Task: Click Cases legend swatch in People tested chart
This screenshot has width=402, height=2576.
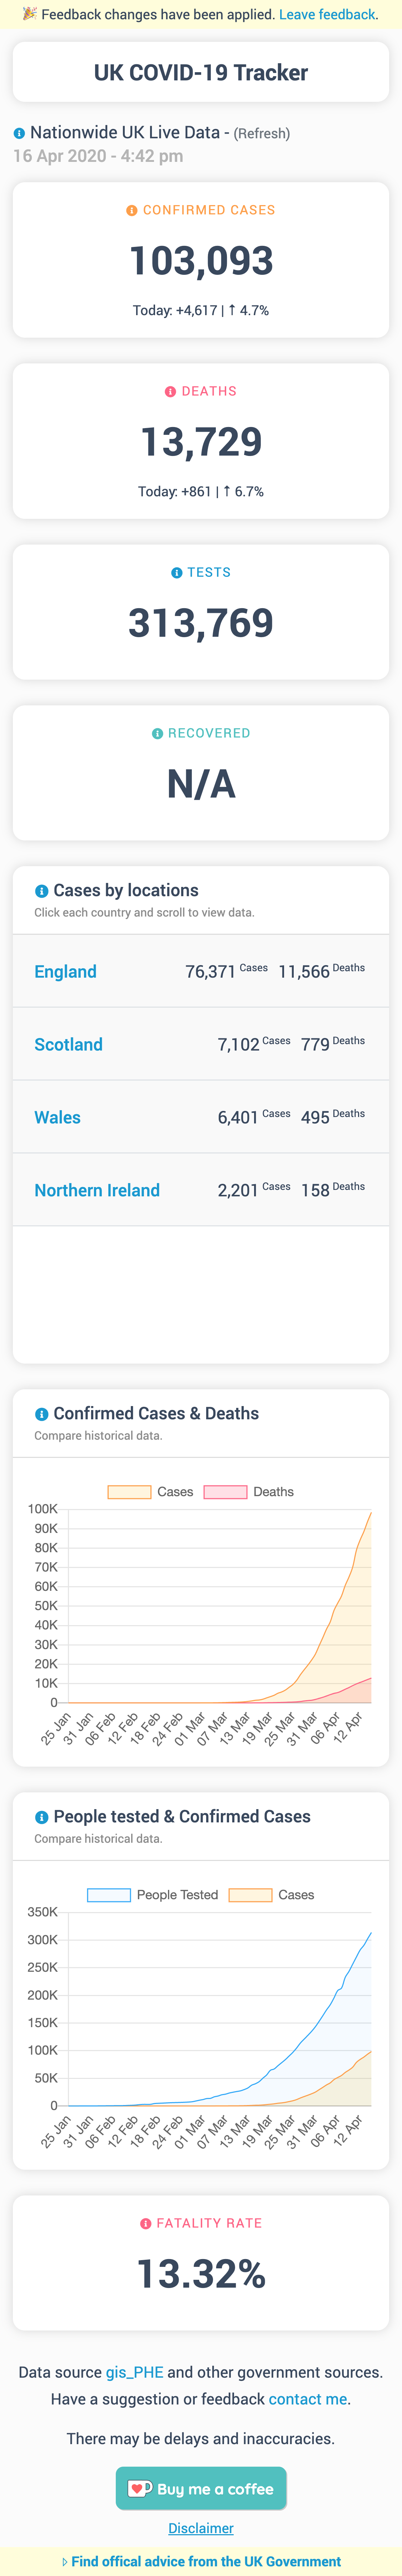Action: coord(250,1895)
